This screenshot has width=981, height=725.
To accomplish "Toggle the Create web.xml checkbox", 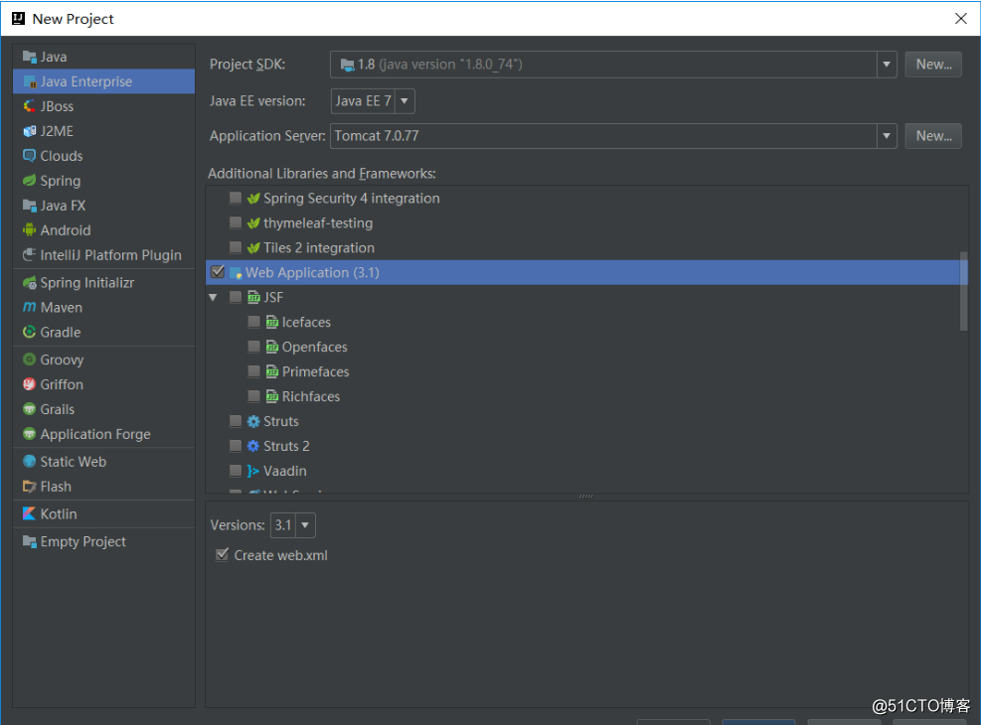I will [222, 554].
